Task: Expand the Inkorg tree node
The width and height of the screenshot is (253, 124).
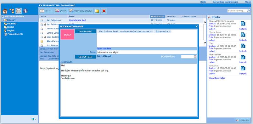Action: point(3,20)
